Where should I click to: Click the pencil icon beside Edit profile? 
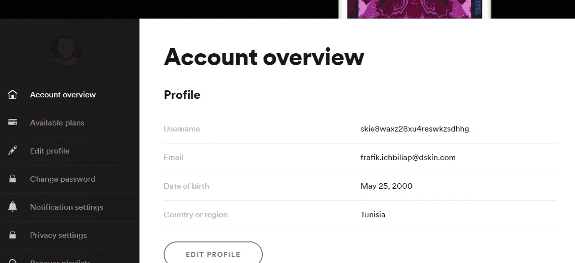tap(13, 151)
